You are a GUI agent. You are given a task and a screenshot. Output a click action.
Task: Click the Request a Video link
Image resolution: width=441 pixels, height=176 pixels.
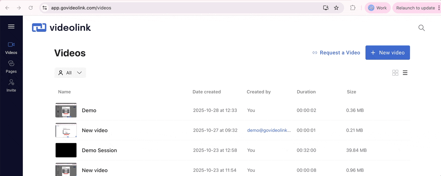click(336, 53)
